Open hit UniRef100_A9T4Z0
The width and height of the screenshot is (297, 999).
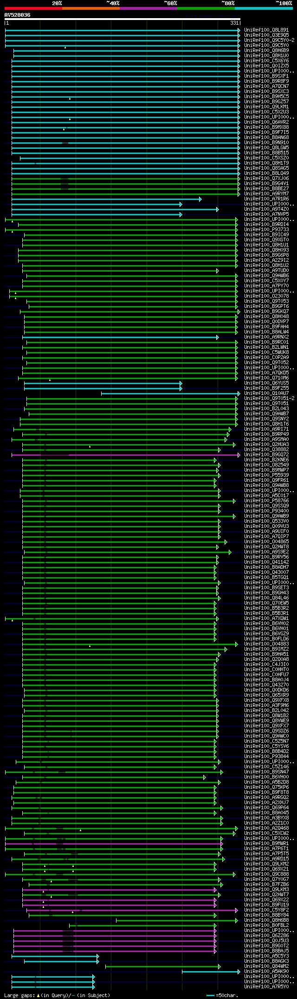point(266,209)
